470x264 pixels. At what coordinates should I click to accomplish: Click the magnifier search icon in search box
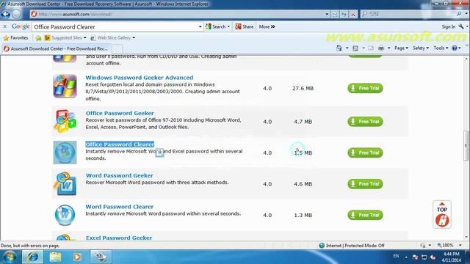tap(459, 14)
